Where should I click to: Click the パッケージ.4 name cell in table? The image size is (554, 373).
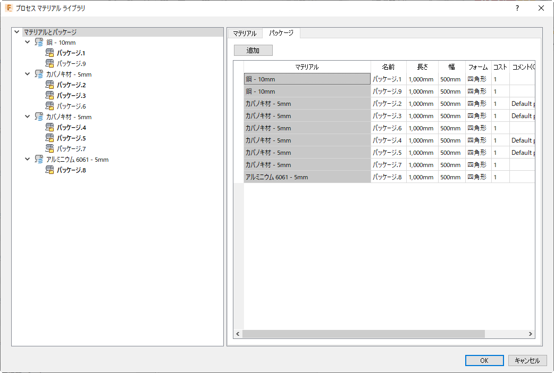pyautogui.click(x=388, y=140)
